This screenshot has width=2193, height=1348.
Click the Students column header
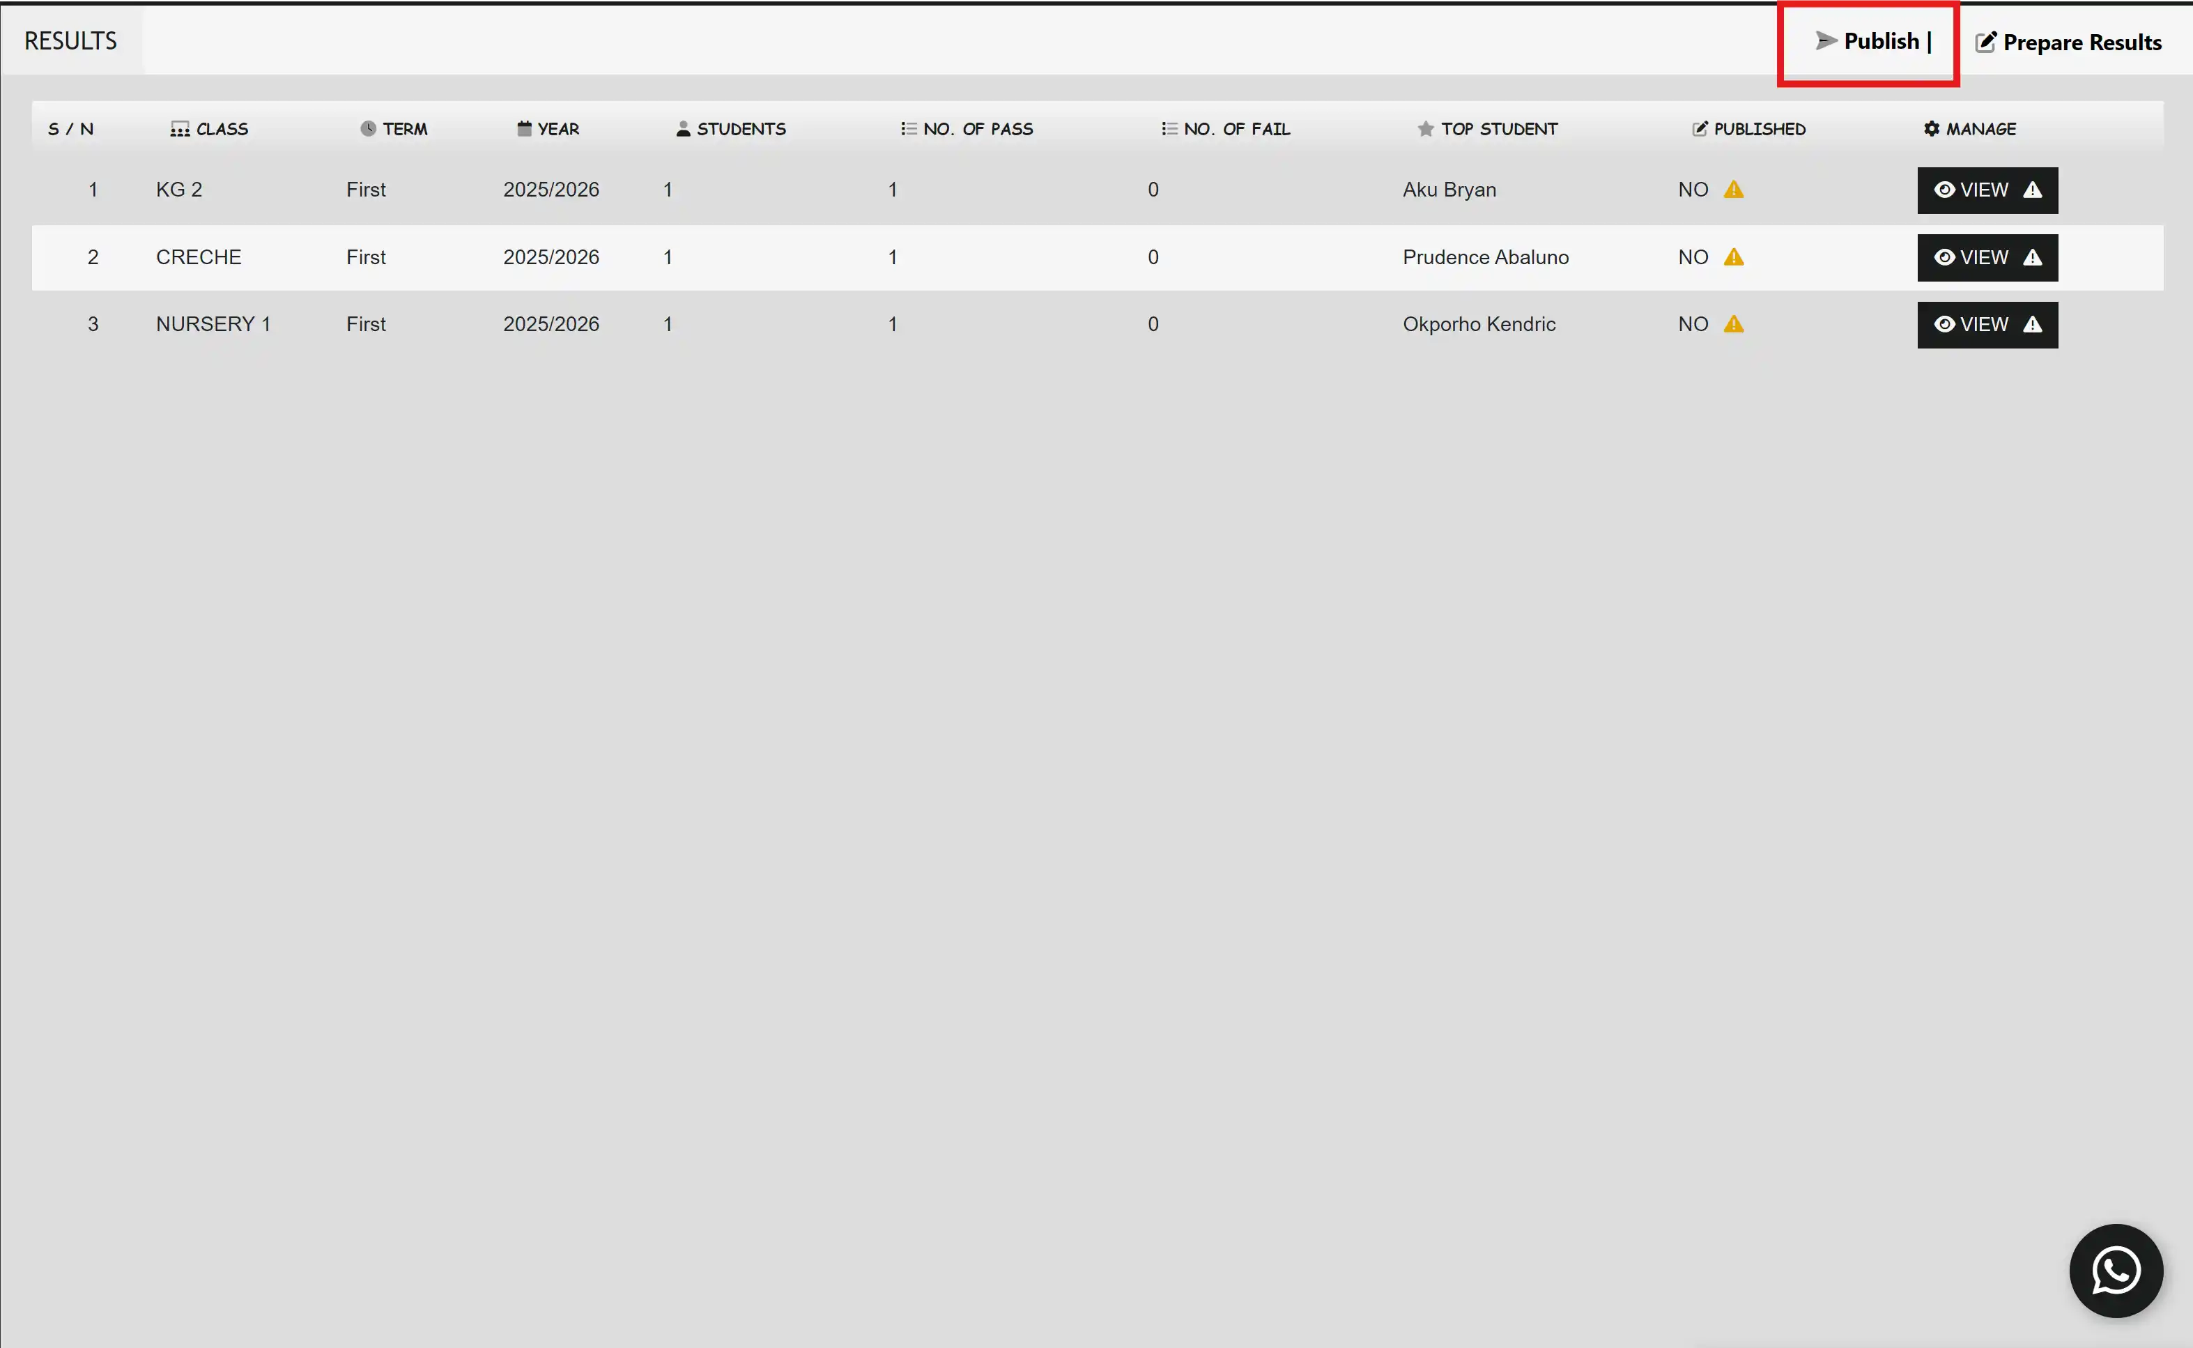click(x=731, y=129)
